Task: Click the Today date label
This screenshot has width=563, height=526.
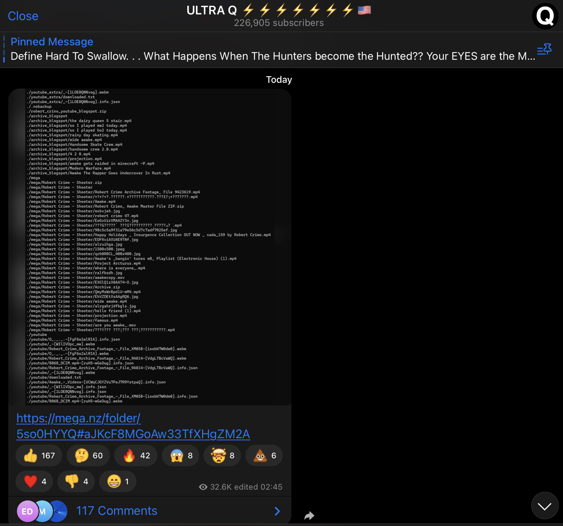Action: point(279,80)
